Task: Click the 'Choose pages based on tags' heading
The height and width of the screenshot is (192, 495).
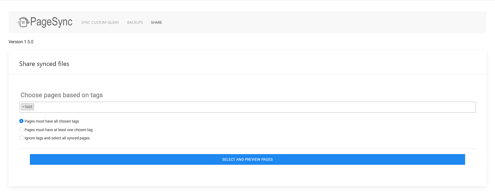Action: tap(62, 95)
